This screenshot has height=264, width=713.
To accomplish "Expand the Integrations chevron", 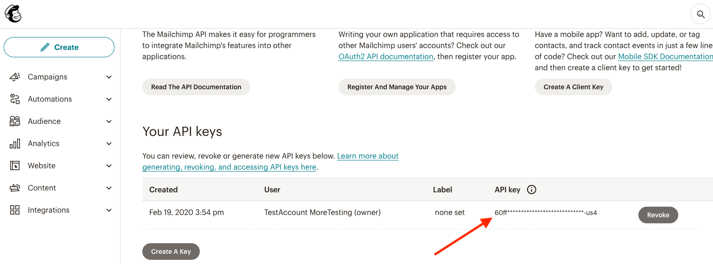I will [109, 210].
